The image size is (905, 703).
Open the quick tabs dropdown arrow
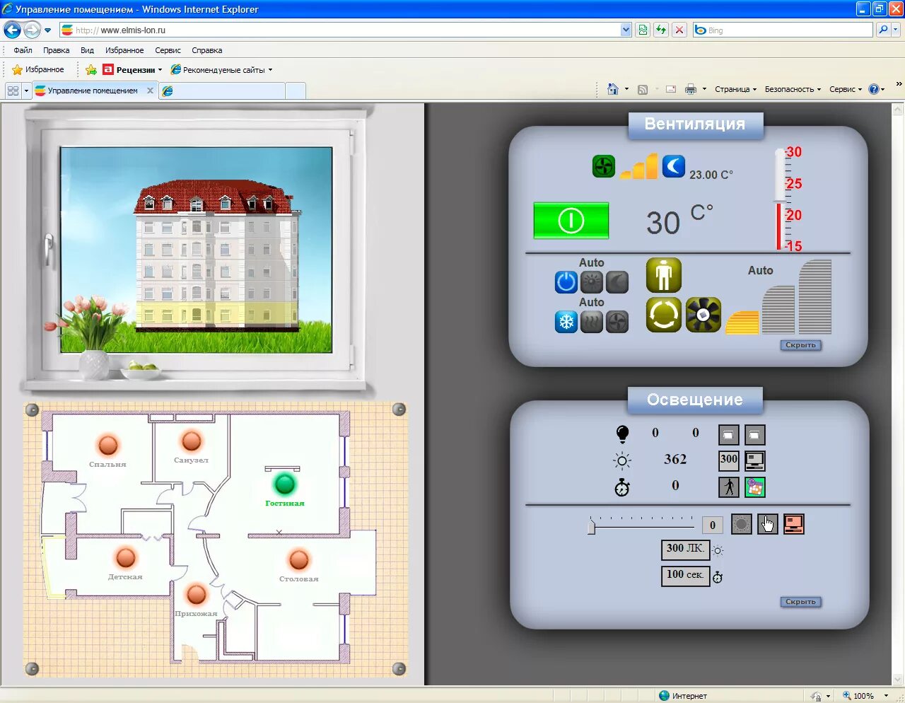pos(26,91)
